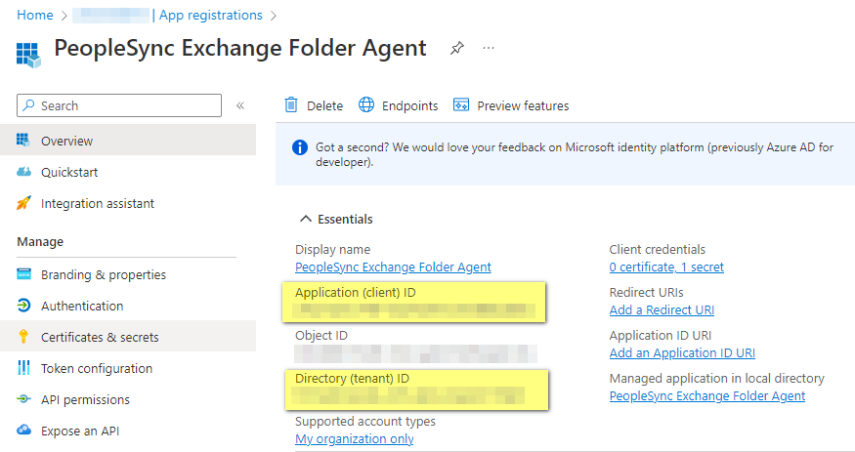Click the Display name label

[x=332, y=249]
